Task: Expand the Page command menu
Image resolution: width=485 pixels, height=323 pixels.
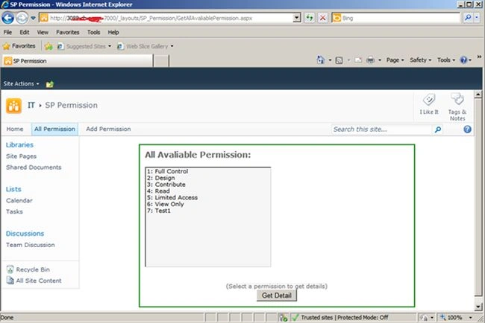Action: click(395, 60)
